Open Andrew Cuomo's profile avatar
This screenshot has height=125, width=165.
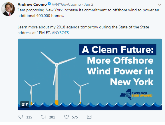[8, 9]
